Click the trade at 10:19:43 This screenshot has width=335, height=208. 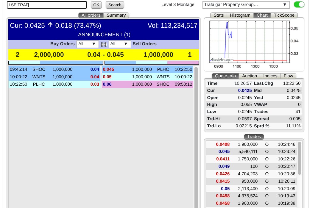pos(251,196)
